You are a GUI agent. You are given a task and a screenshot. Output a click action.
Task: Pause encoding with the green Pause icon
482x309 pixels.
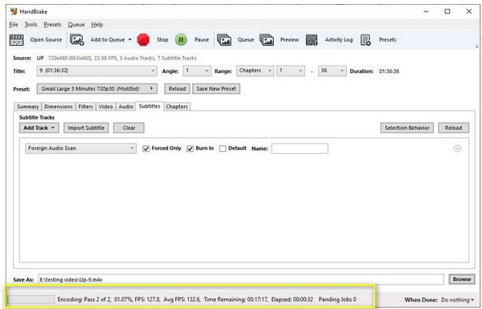pyautogui.click(x=181, y=40)
